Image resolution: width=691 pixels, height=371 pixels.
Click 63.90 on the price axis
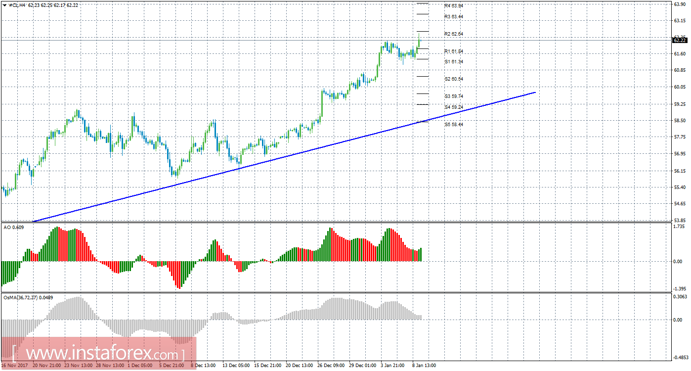click(x=680, y=4)
